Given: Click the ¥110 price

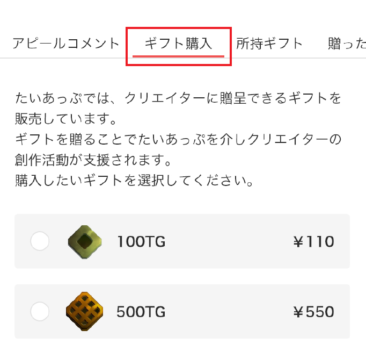Looking at the screenshot, I should tap(313, 241).
